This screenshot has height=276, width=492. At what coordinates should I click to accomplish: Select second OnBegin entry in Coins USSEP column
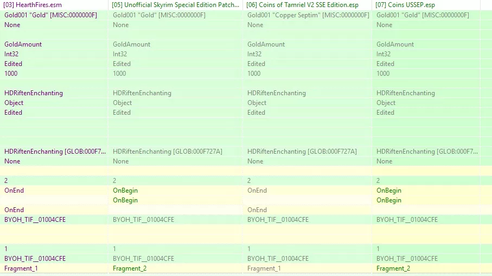[x=389, y=200]
